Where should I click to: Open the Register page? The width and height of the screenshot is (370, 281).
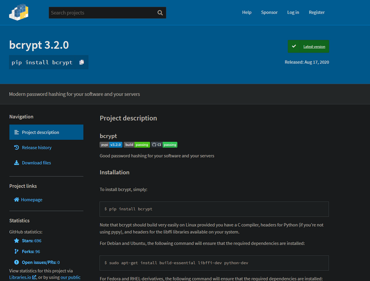click(317, 12)
